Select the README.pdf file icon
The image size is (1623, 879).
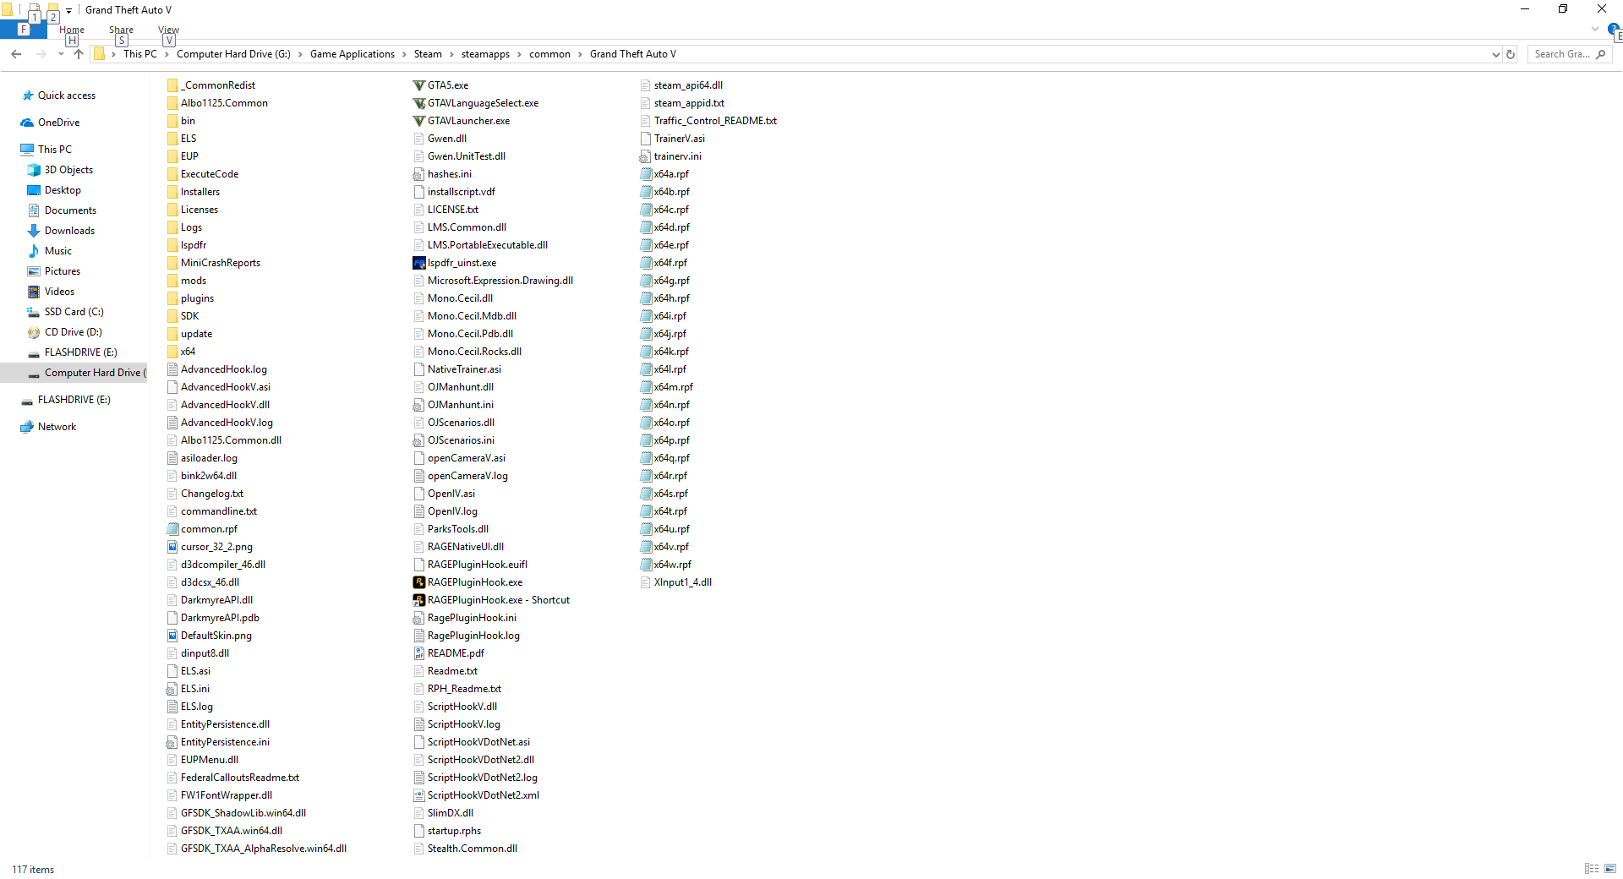418,653
